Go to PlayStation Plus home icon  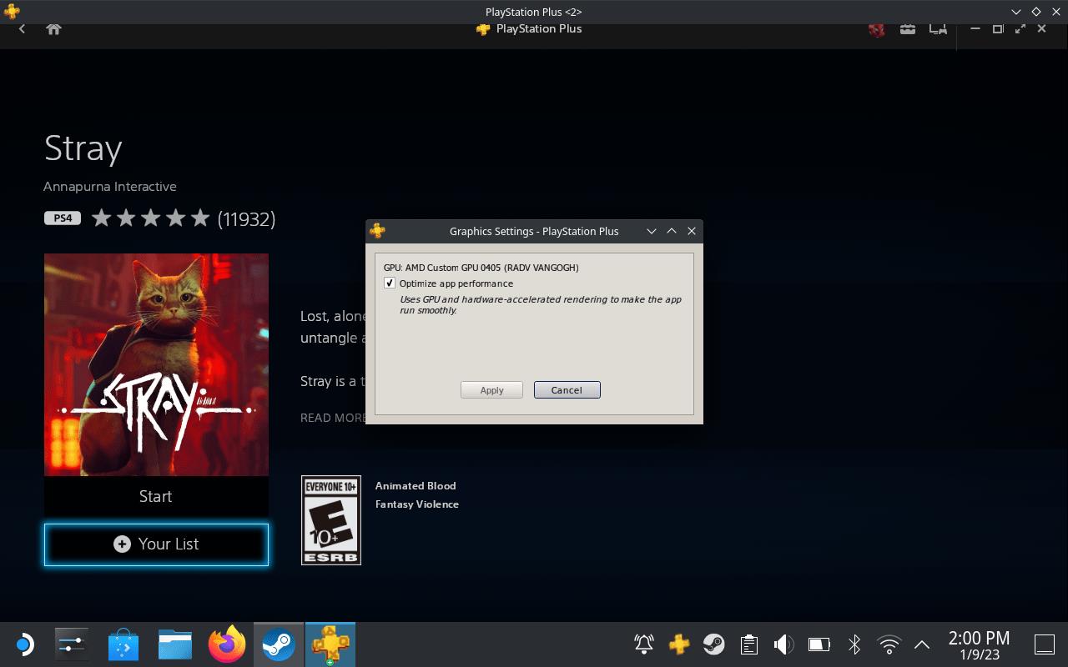(53, 29)
